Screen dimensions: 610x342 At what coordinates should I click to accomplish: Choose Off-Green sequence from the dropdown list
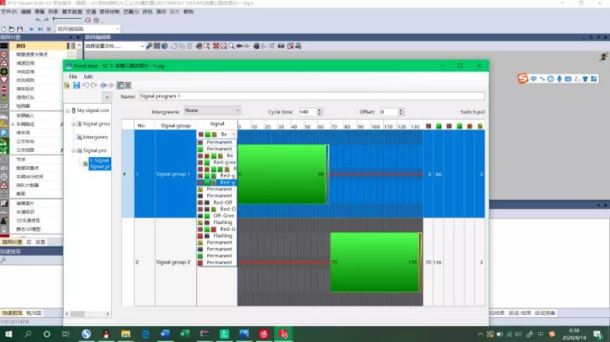point(217,216)
